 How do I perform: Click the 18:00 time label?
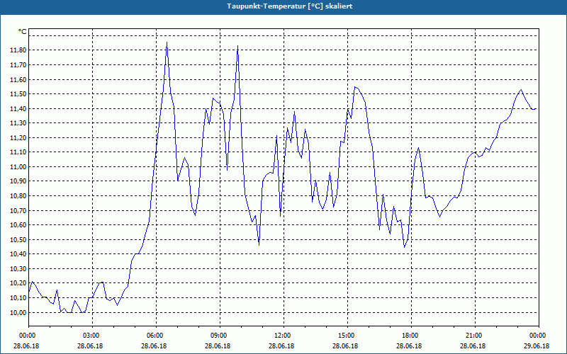tap(410, 336)
